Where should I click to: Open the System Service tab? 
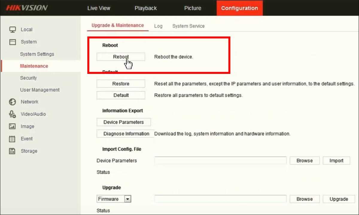[188, 26]
